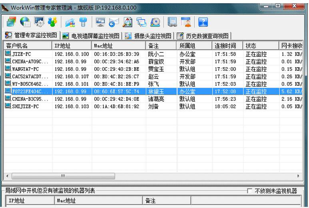
Task: Click the desktop monitor screen icon
Action: coord(100,22)
